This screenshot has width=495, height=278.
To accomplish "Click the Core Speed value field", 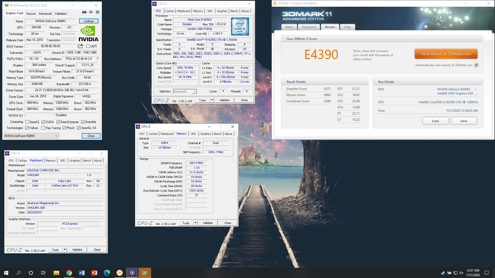I will point(185,68).
